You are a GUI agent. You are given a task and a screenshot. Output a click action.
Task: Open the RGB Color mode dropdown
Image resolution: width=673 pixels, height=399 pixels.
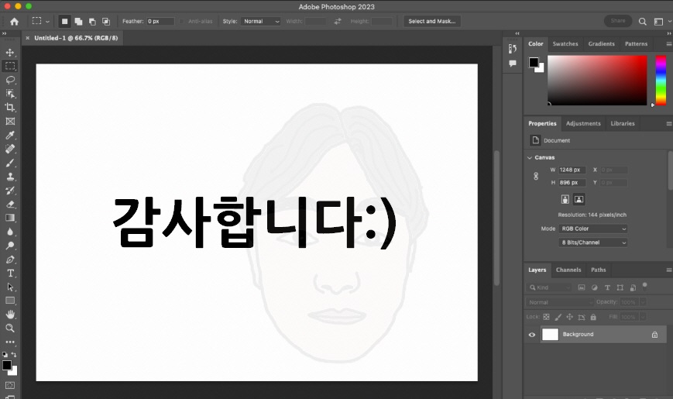point(592,229)
